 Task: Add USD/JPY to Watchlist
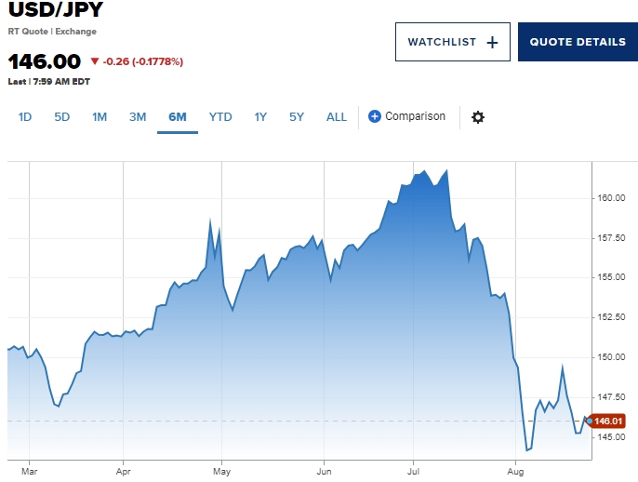point(452,42)
